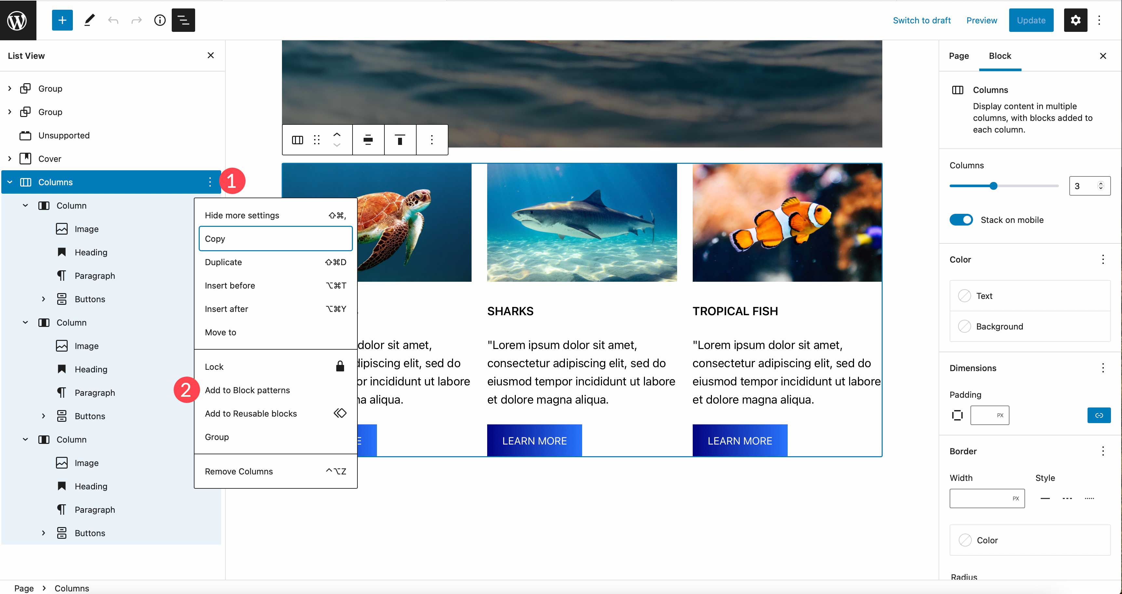The height and width of the screenshot is (594, 1122).
Task: Toggle Stack on mobile switch
Action: (962, 220)
